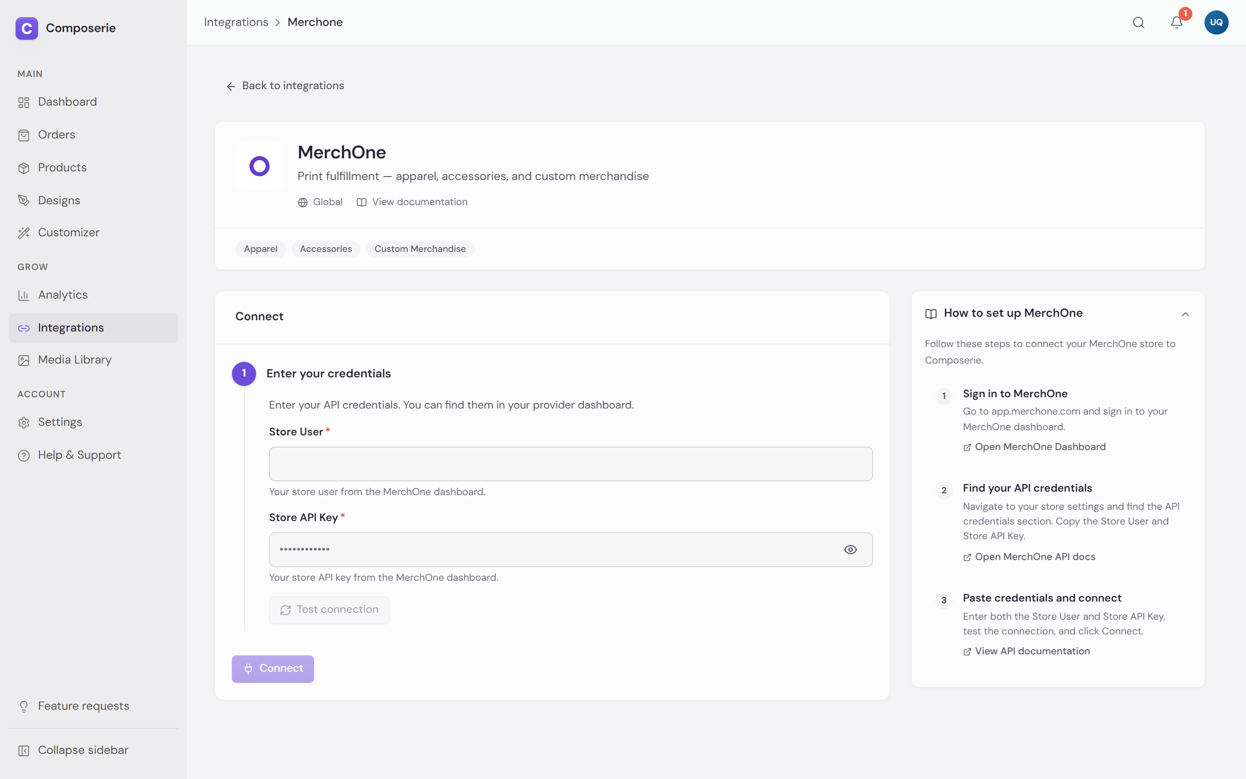Screen dimensions: 1246x779
Task: Collapse the How to set up MerchOne panel
Action: point(1185,314)
